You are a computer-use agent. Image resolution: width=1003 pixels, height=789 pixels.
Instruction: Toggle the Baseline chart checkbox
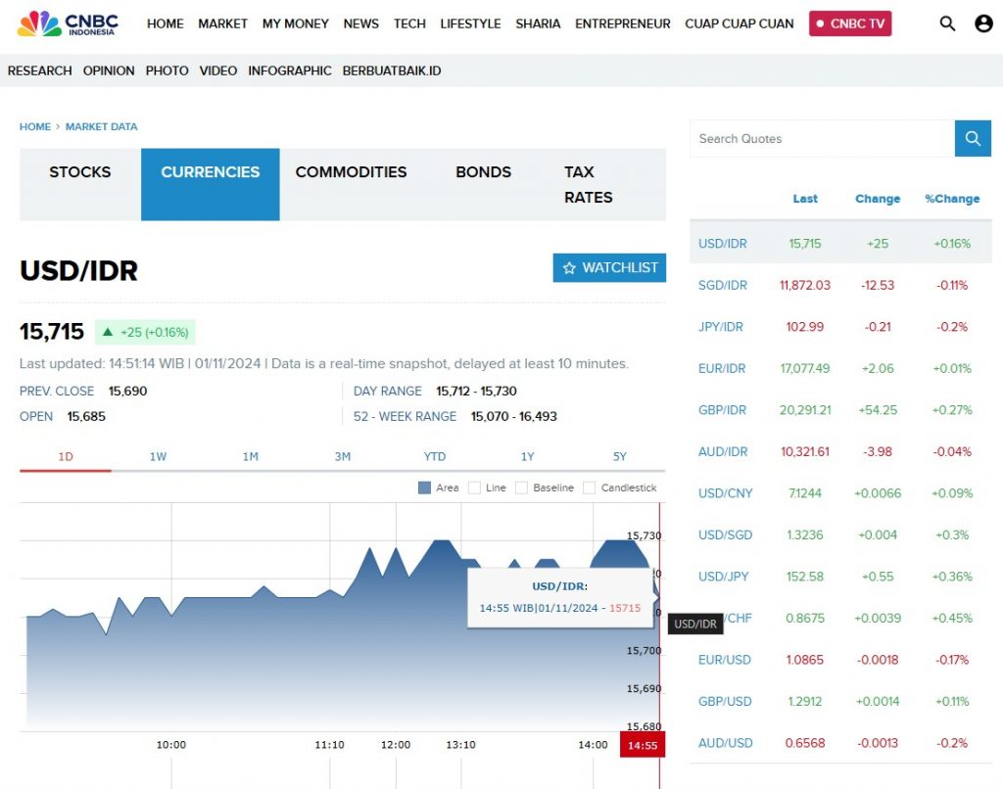point(521,487)
